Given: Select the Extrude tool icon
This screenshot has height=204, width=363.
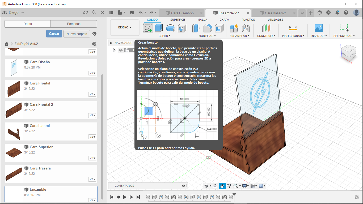Looking at the screenshot, I should point(159,28).
